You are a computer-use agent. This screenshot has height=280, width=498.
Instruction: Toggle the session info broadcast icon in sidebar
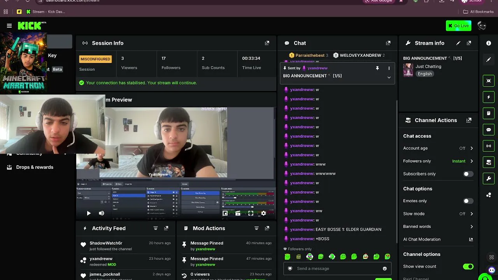[489, 146]
